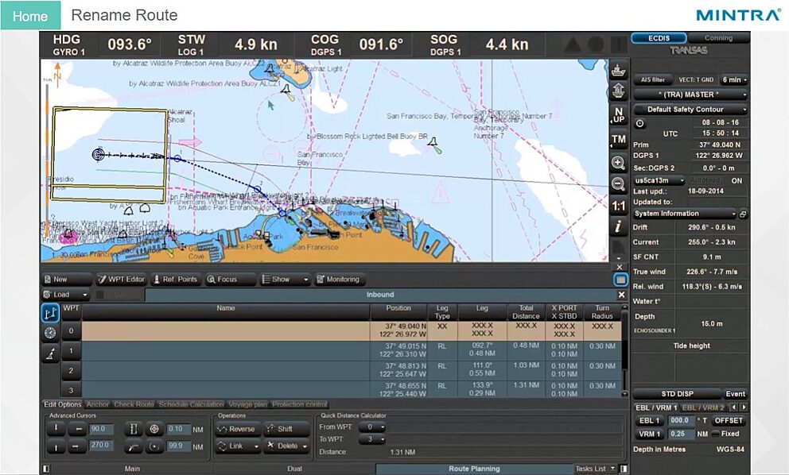Viewport: 789px width, 475px height.
Task: Open the Tasks List dropdown
Action: point(595,469)
